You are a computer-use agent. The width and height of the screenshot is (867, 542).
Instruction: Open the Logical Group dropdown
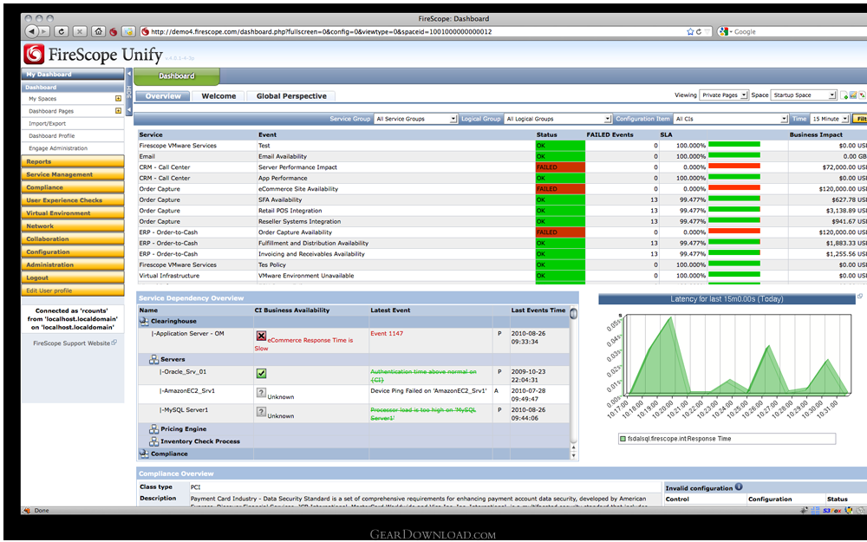(x=557, y=119)
